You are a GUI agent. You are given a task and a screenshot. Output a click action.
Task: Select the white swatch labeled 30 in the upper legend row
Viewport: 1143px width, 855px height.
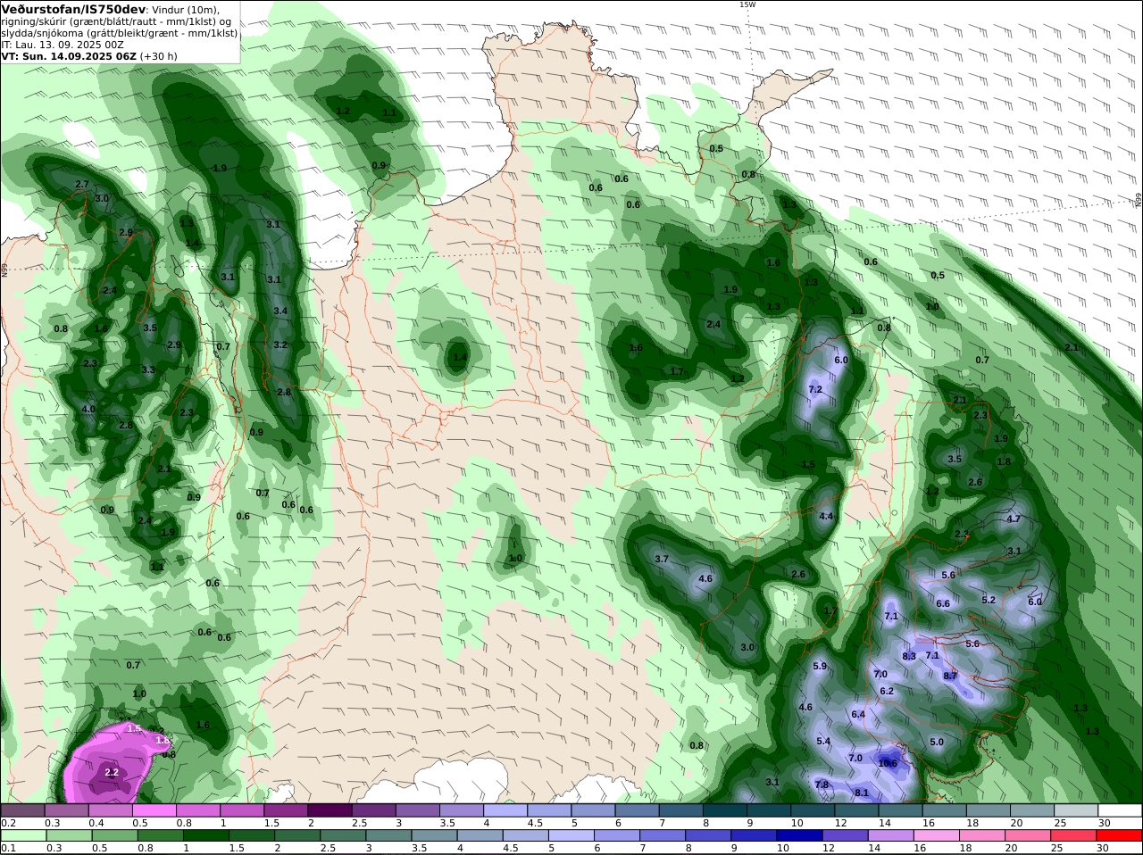pyautogui.click(x=1120, y=810)
